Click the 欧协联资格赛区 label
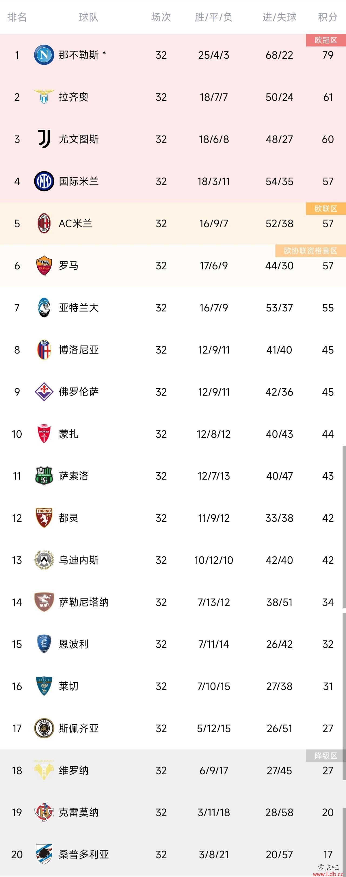Screen dimensions: 346x877 click(x=311, y=250)
